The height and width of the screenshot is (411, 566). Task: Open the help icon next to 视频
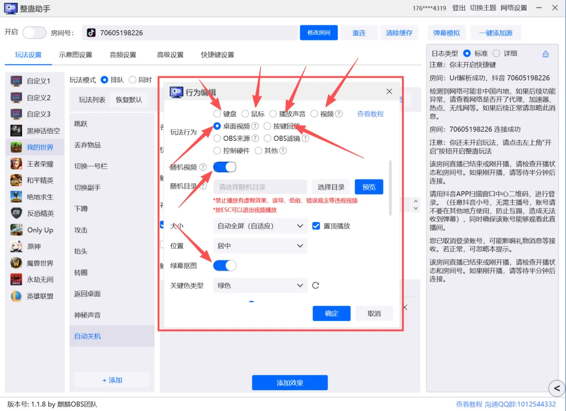(x=339, y=113)
